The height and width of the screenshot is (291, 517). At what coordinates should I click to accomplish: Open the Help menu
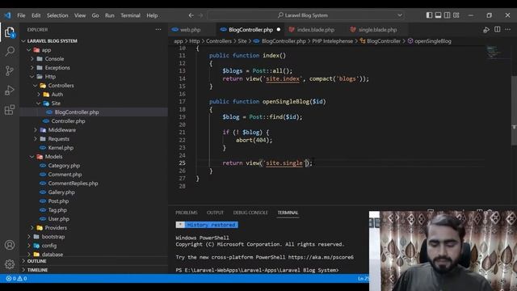152,15
